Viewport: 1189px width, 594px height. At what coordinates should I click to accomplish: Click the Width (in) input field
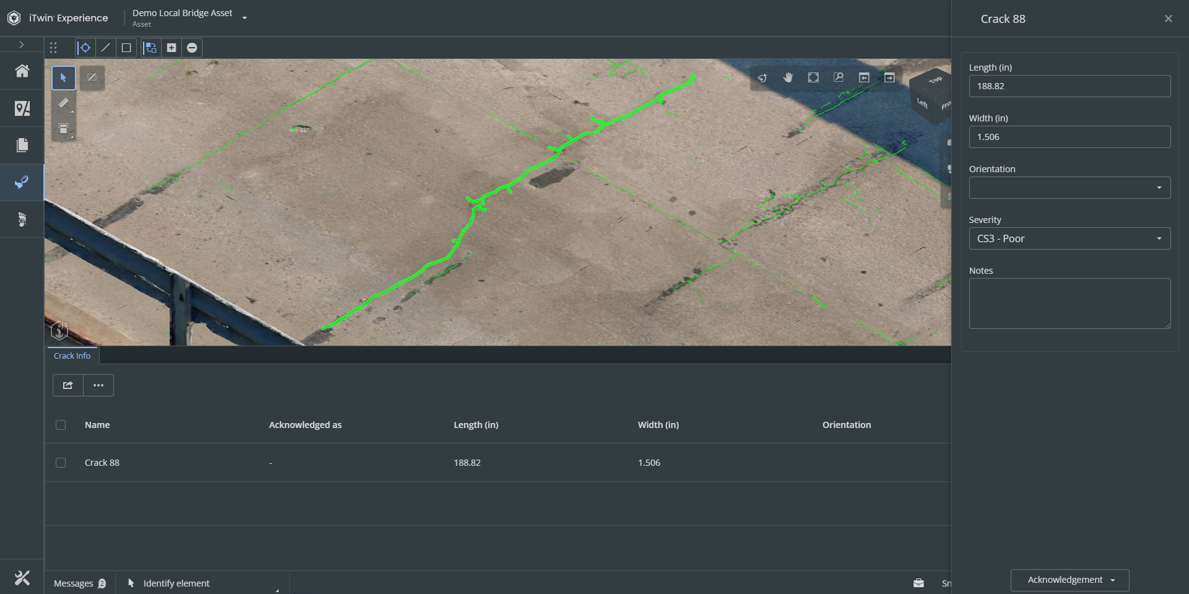[x=1069, y=137]
